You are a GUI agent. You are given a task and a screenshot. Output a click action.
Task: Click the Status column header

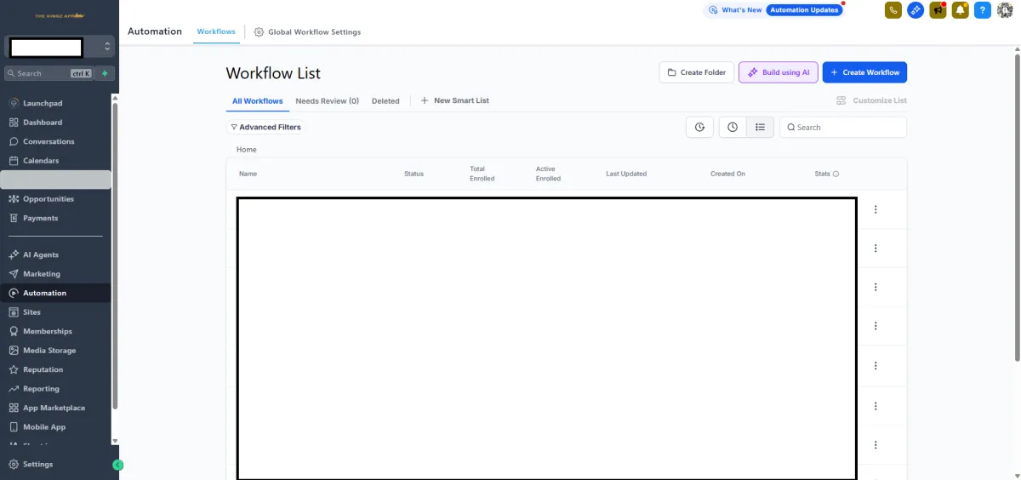point(414,174)
